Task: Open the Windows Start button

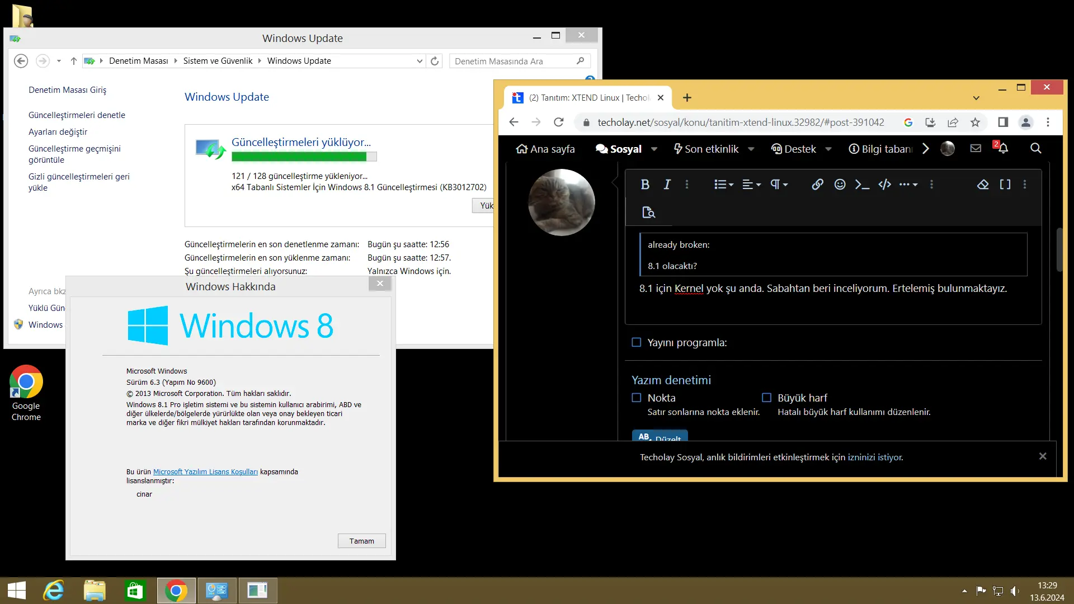Action: tap(17, 591)
